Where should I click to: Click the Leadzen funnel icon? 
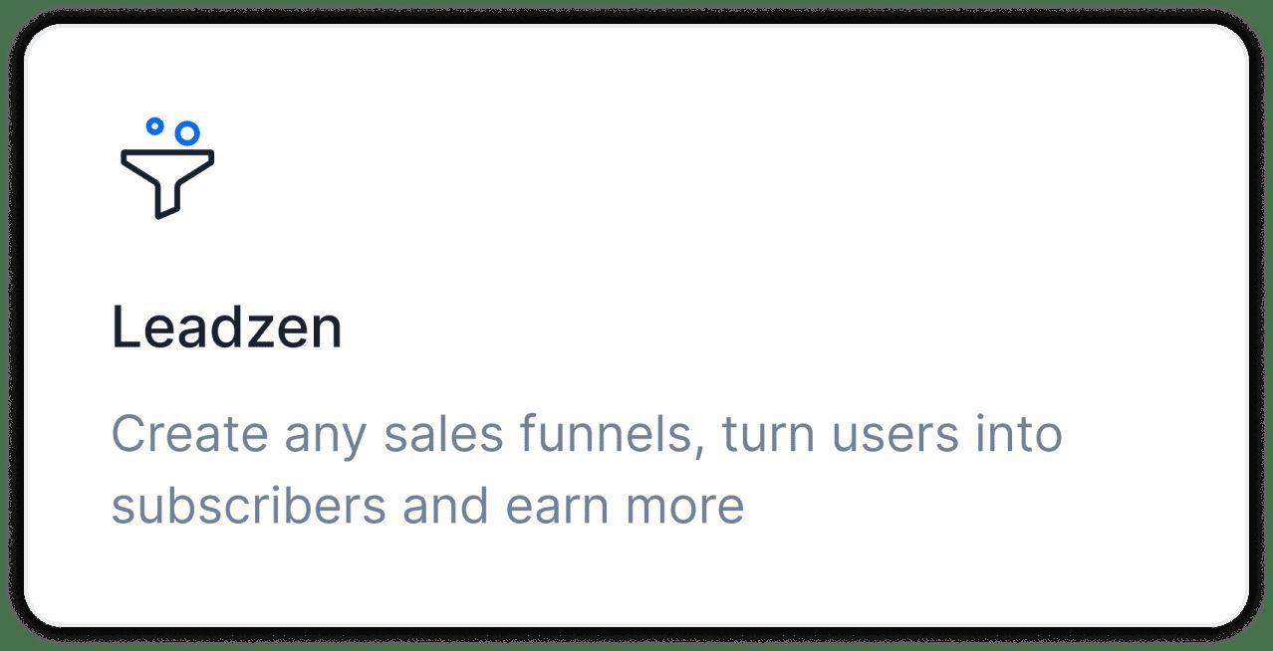[x=166, y=171]
